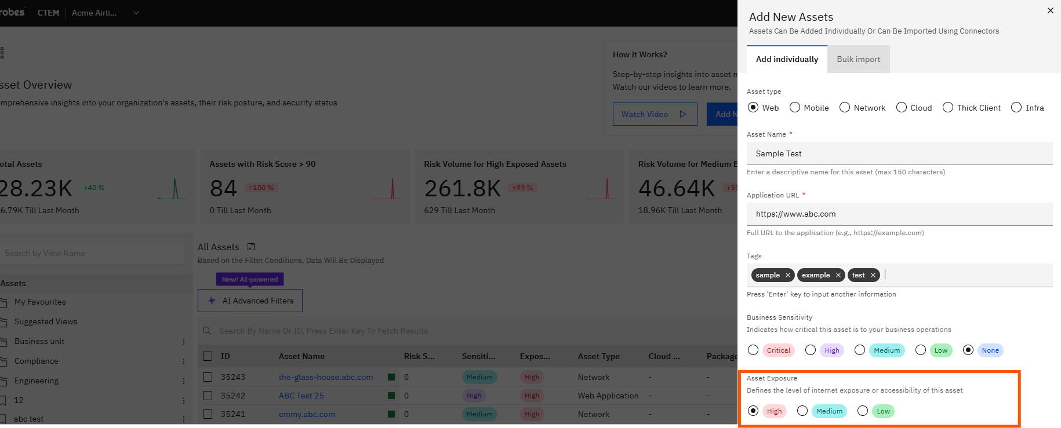The height and width of the screenshot is (428, 1061).
Task: Remove the 'test' tag chip
Action: pos(873,275)
